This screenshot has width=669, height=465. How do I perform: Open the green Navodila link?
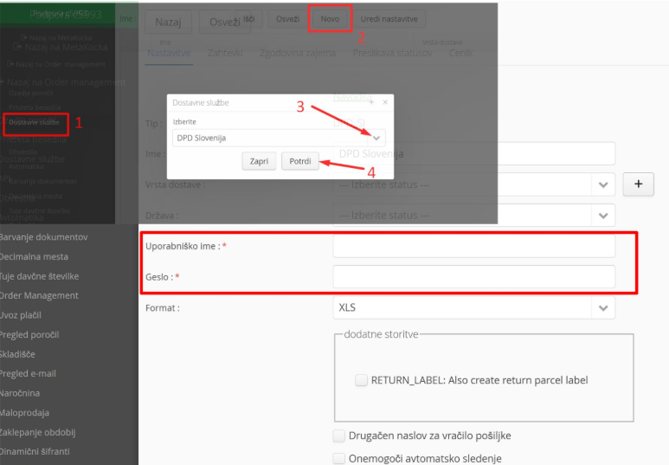pos(352,97)
